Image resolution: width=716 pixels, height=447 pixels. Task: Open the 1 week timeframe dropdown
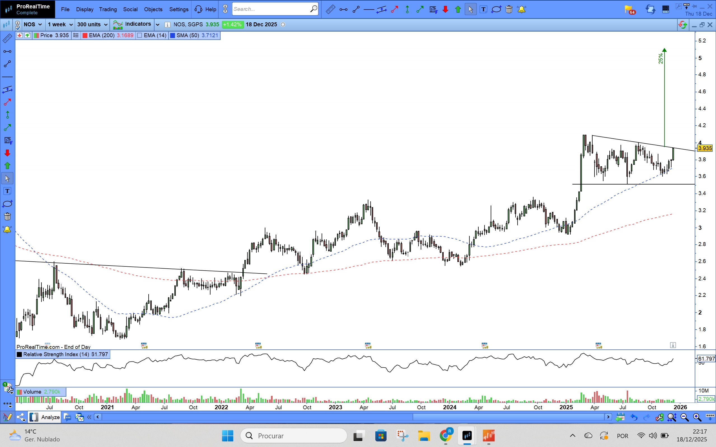tap(60, 25)
